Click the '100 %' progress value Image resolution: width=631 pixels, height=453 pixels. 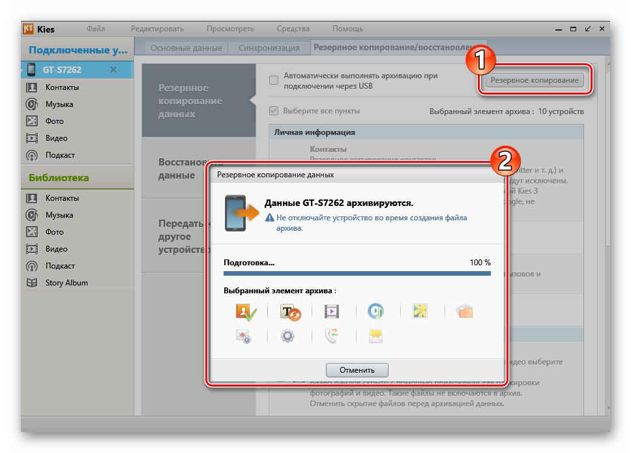click(480, 262)
